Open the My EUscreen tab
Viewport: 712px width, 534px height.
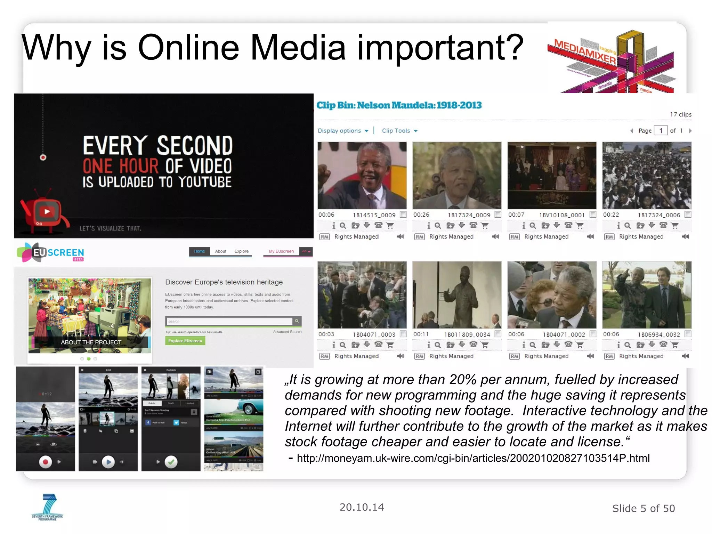[281, 251]
